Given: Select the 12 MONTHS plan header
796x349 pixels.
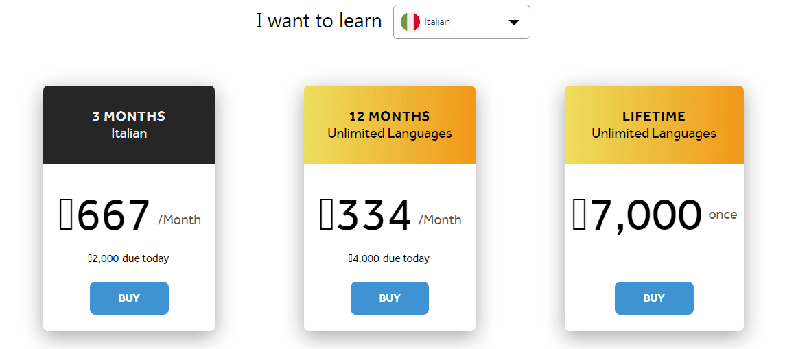Looking at the screenshot, I should click(389, 125).
